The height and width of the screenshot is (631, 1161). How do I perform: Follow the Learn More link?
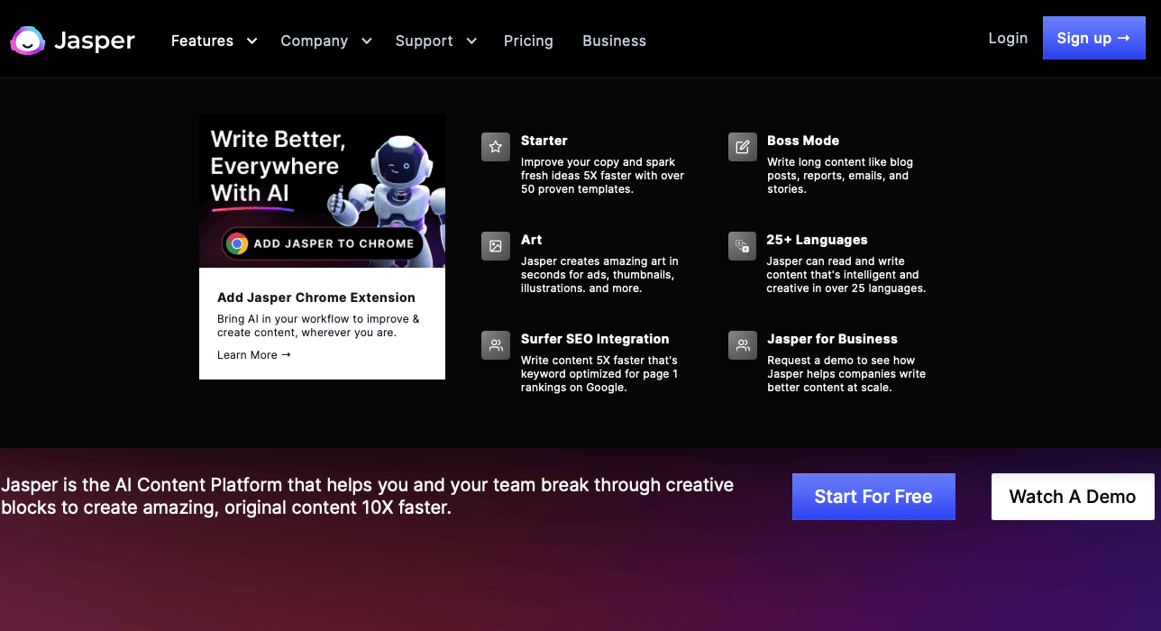[x=254, y=355]
